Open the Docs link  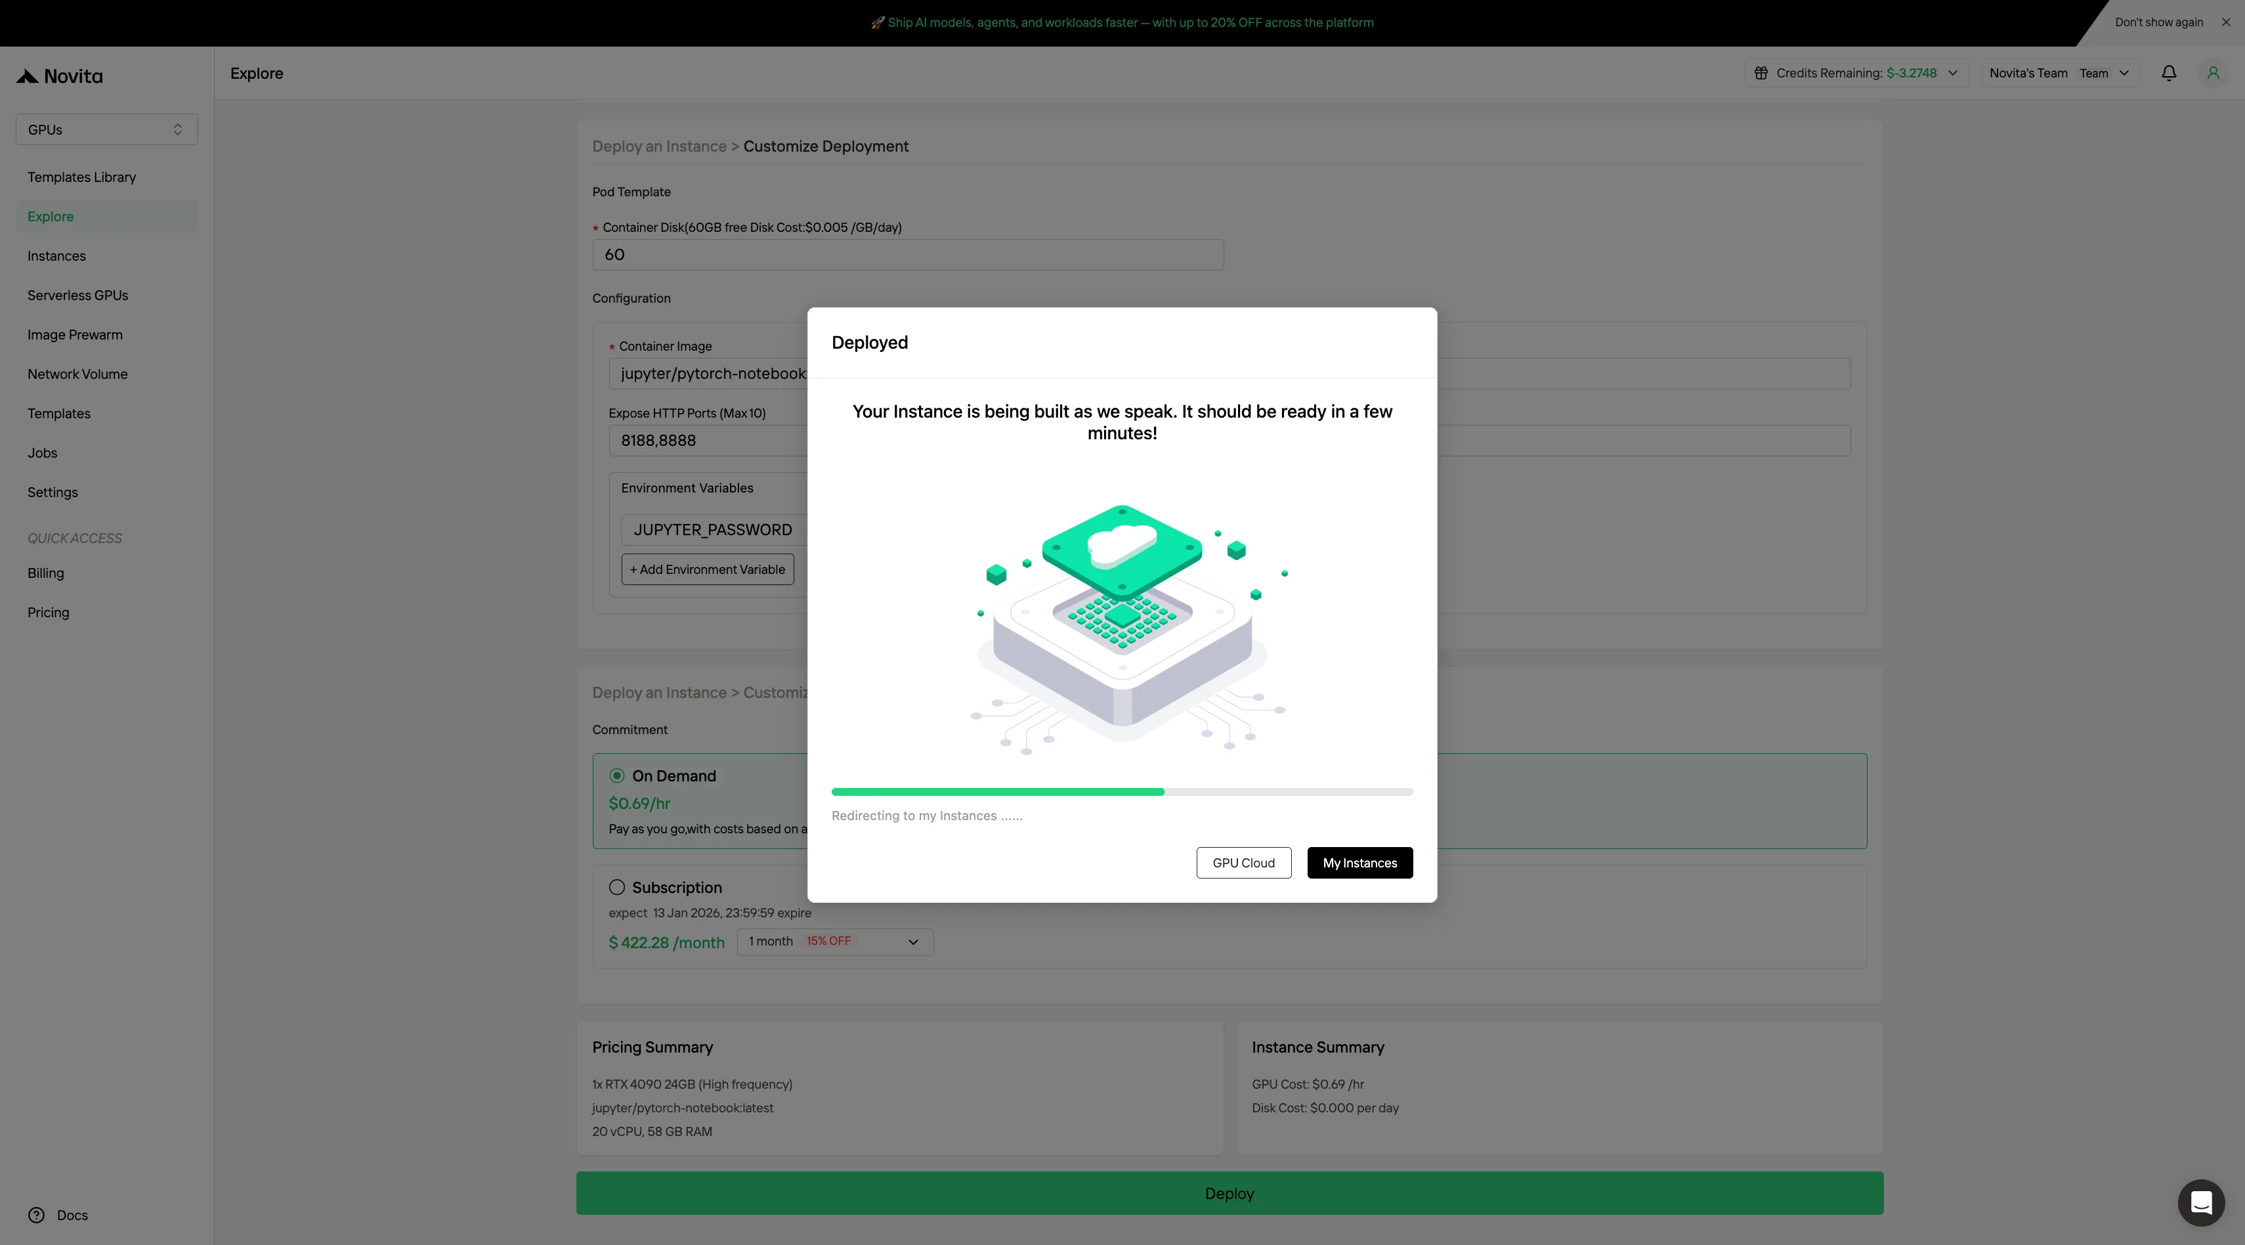[x=72, y=1215]
